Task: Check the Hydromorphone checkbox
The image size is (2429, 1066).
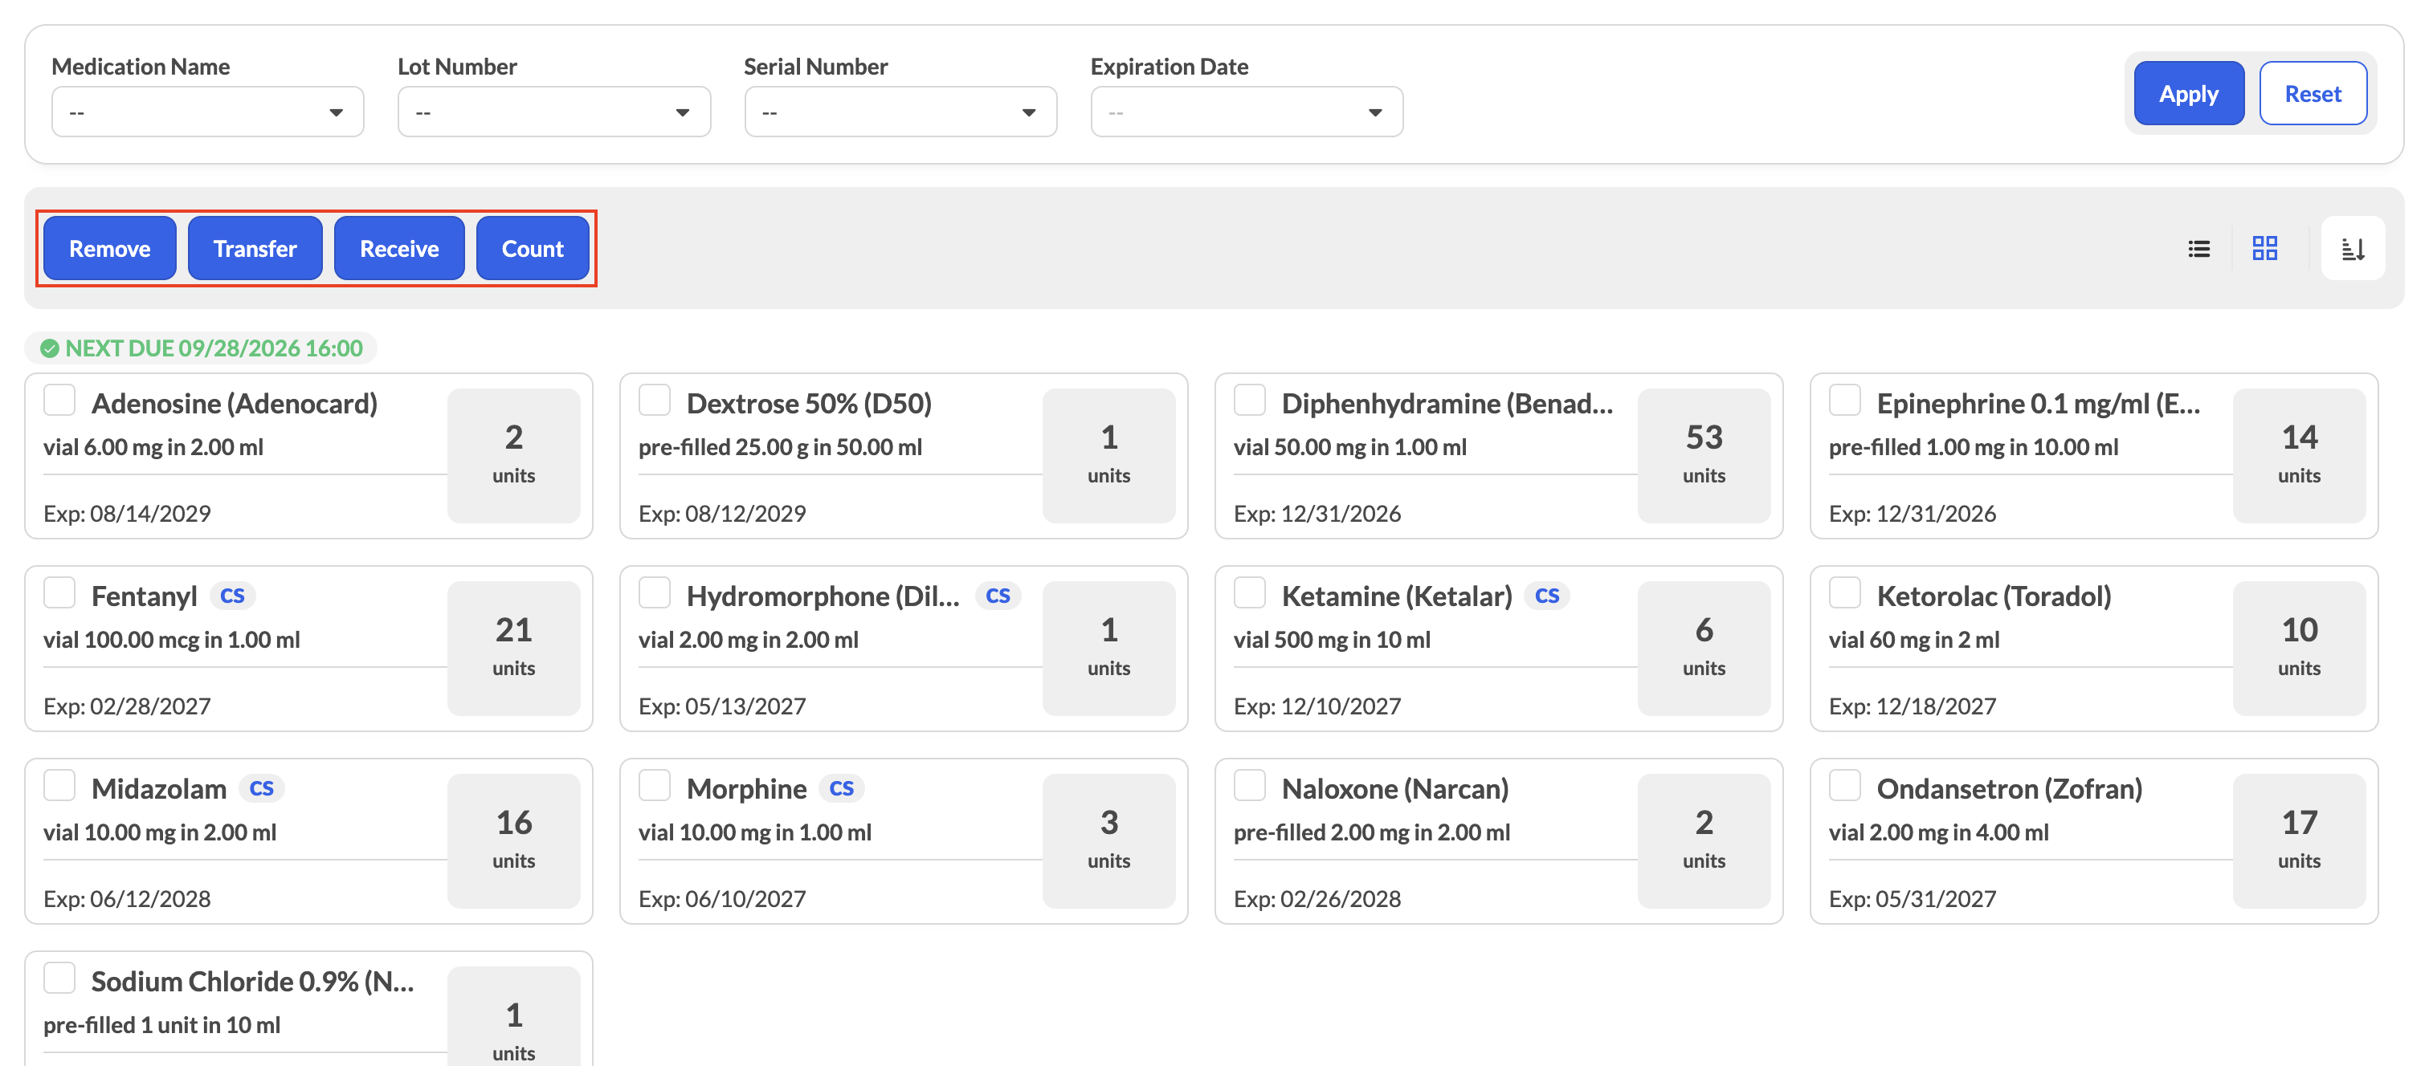Action: pos(655,592)
